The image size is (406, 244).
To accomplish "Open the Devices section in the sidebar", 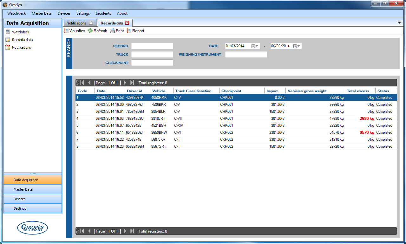I will (x=32, y=199).
